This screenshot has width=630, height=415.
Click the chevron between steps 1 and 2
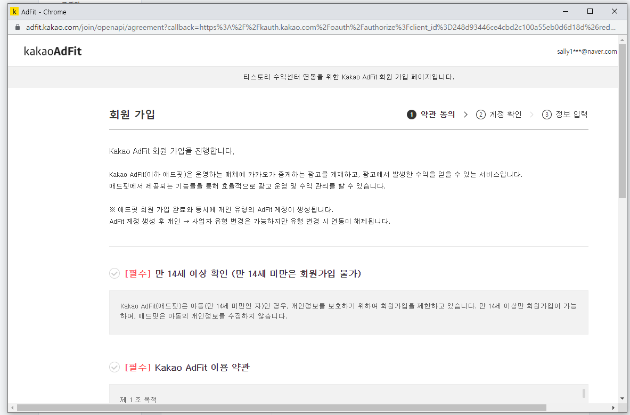(465, 115)
